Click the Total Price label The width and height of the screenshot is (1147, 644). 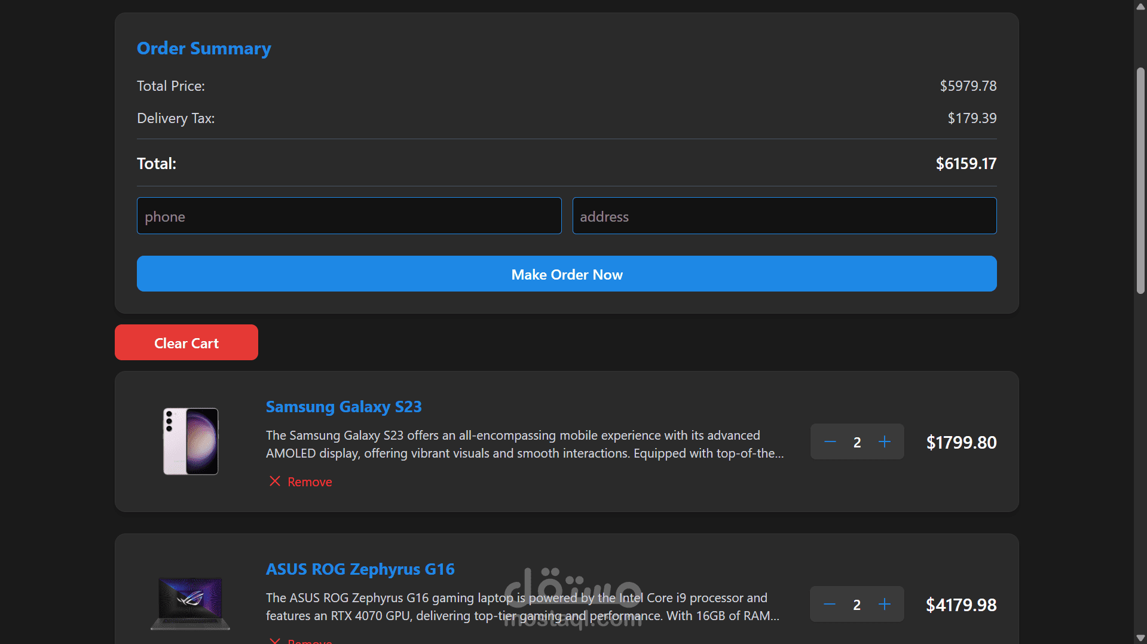(171, 86)
